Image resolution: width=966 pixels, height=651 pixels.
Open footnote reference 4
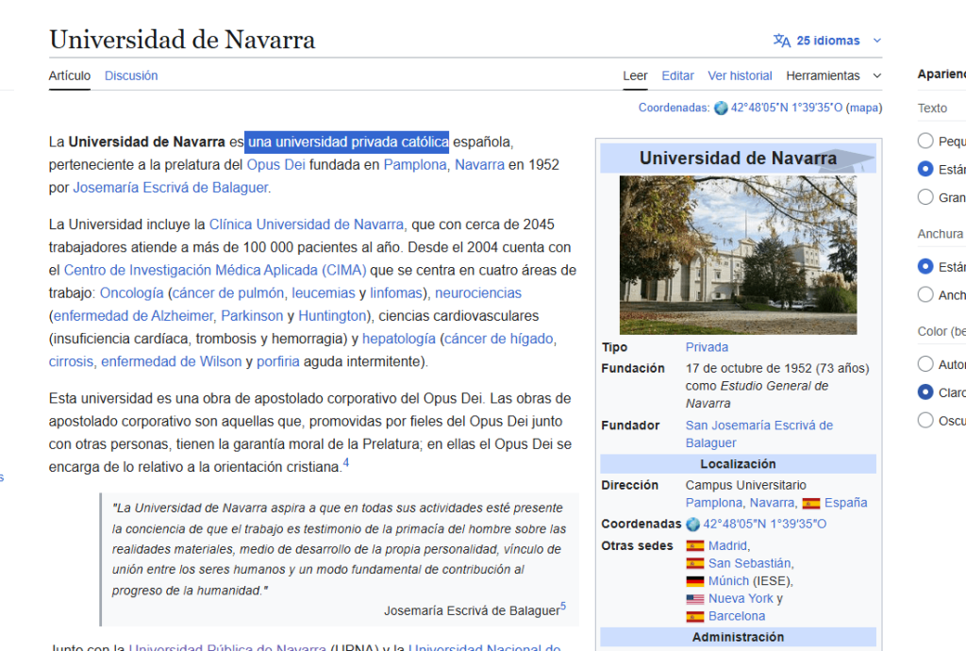[346, 462]
